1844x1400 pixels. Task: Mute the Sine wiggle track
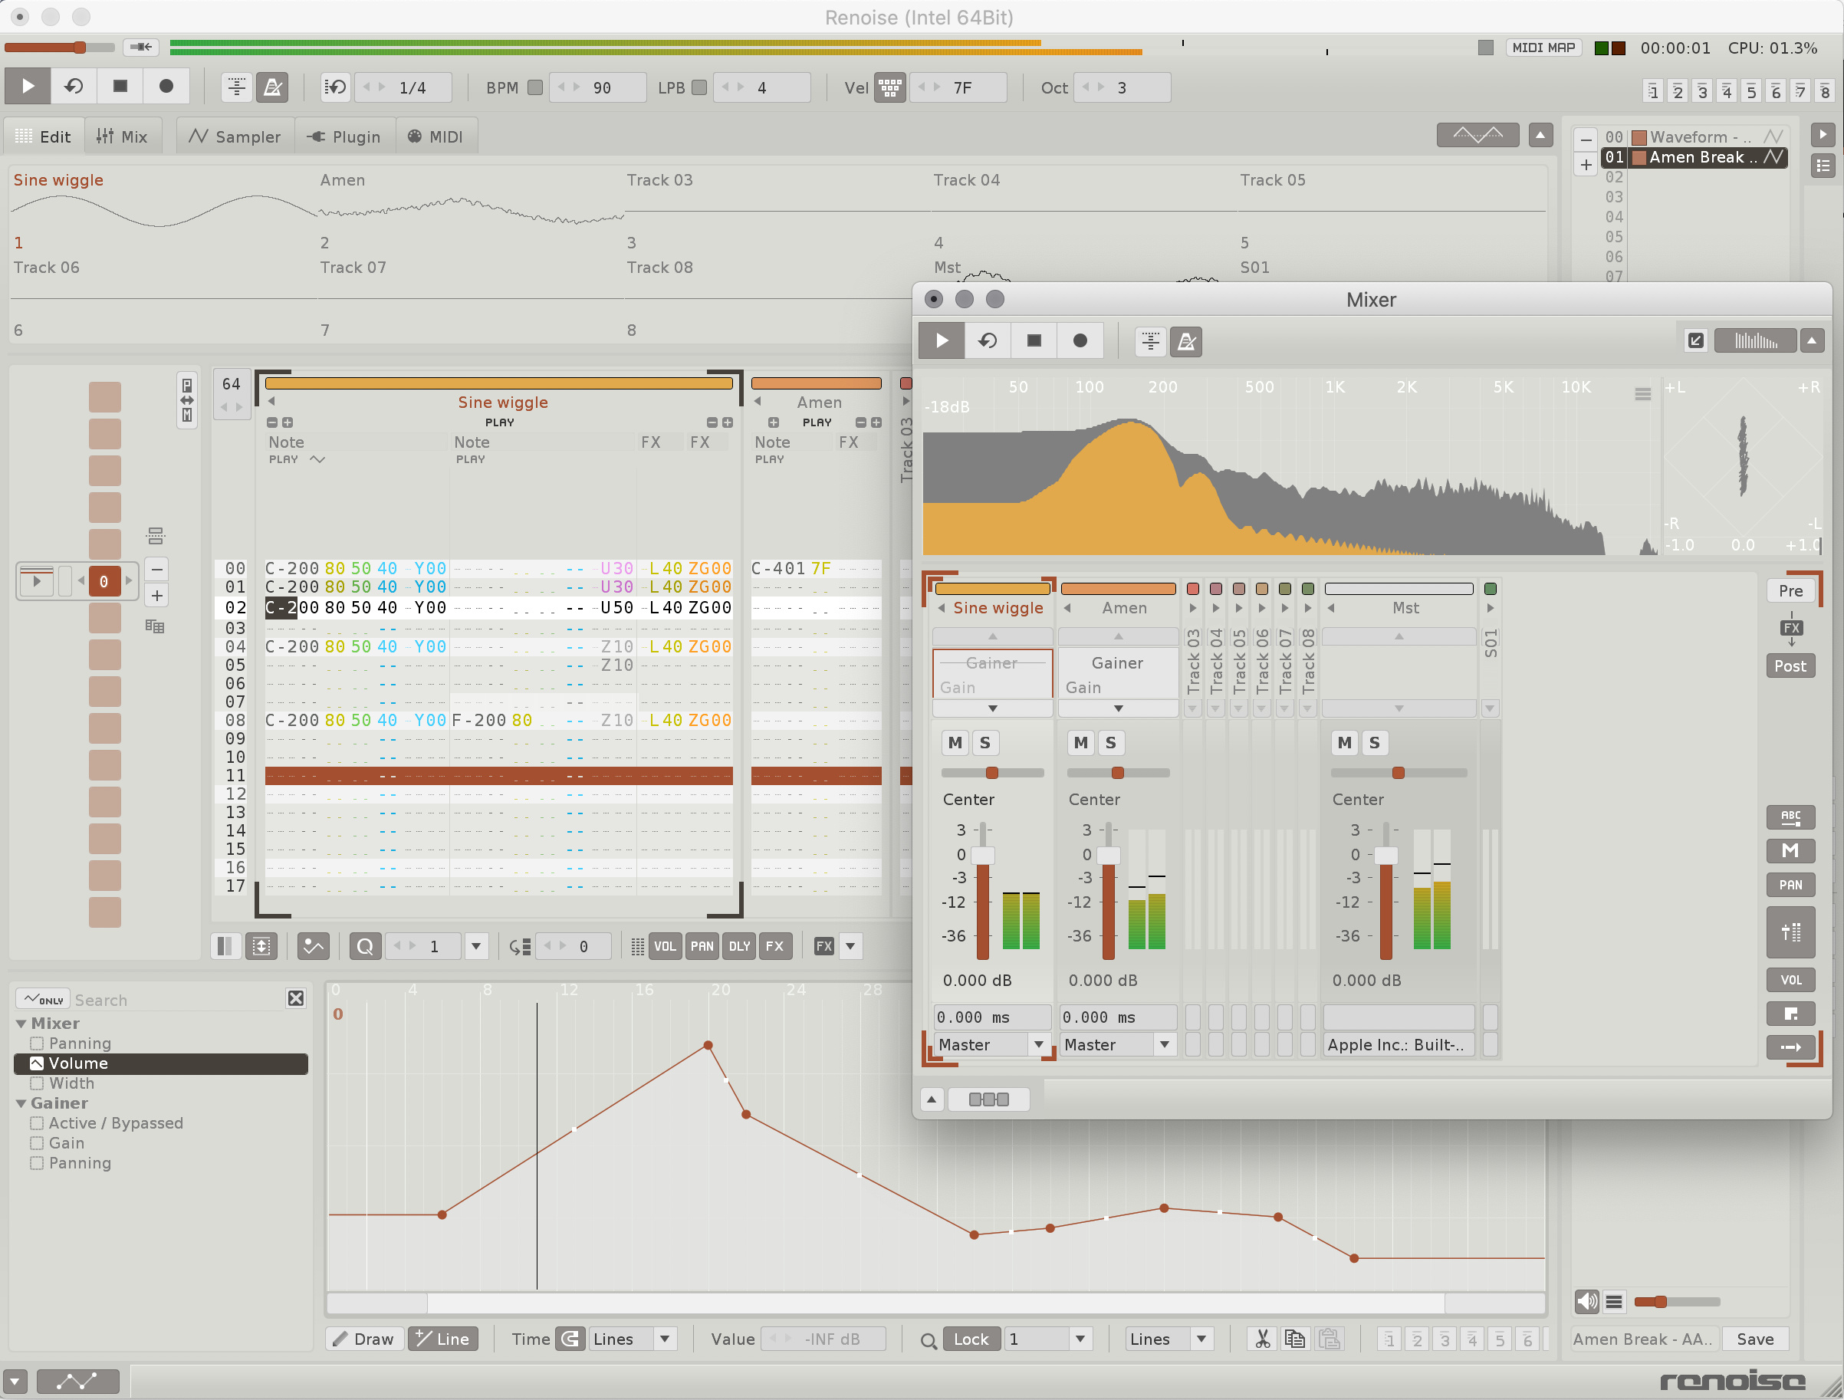point(955,742)
